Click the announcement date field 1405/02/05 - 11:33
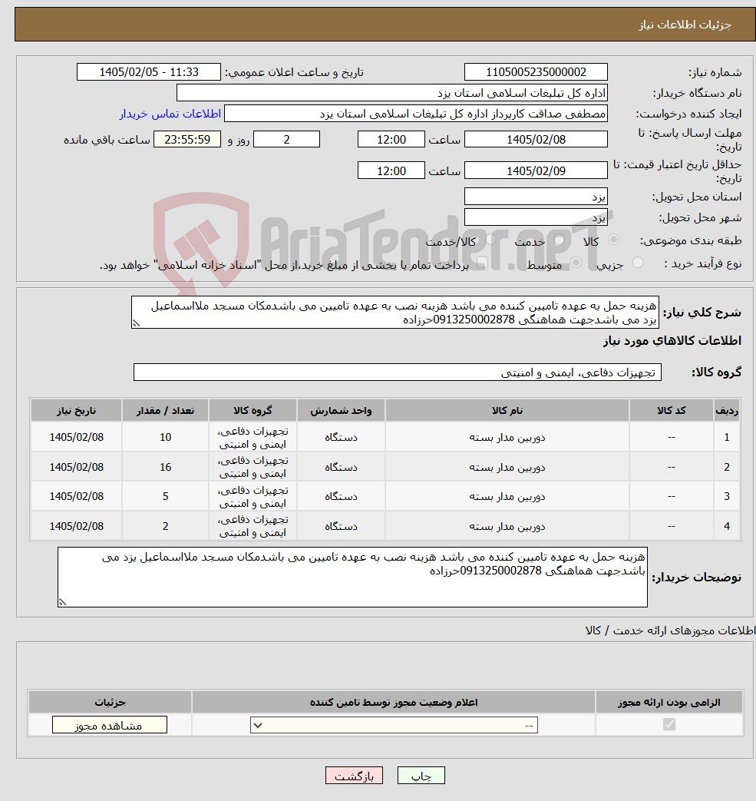Image resolution: width=756 pixels, height=801 pixels. pyautogui.click(x=149, y=72)
